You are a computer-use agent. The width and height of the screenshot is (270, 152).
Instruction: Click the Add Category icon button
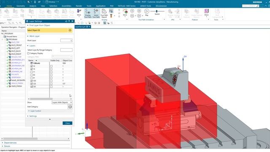70,107
